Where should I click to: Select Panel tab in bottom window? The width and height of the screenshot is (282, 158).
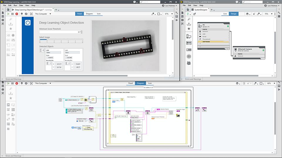(x=130, y=83)
